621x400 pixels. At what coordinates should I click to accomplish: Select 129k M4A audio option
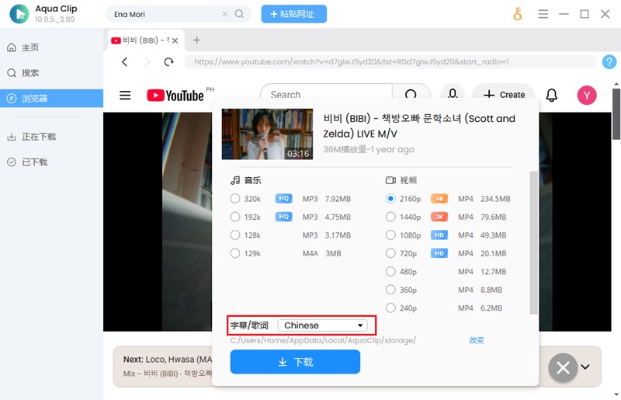(235, 253)
